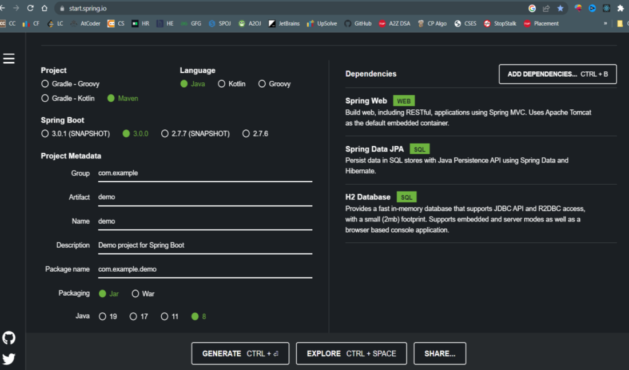Expand the hidden bookmarks overflow chevron
The image size is (629, 370).
pos(606,23)
